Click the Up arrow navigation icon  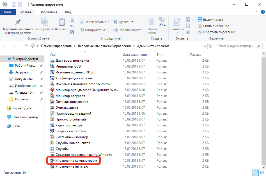(26, 46)
